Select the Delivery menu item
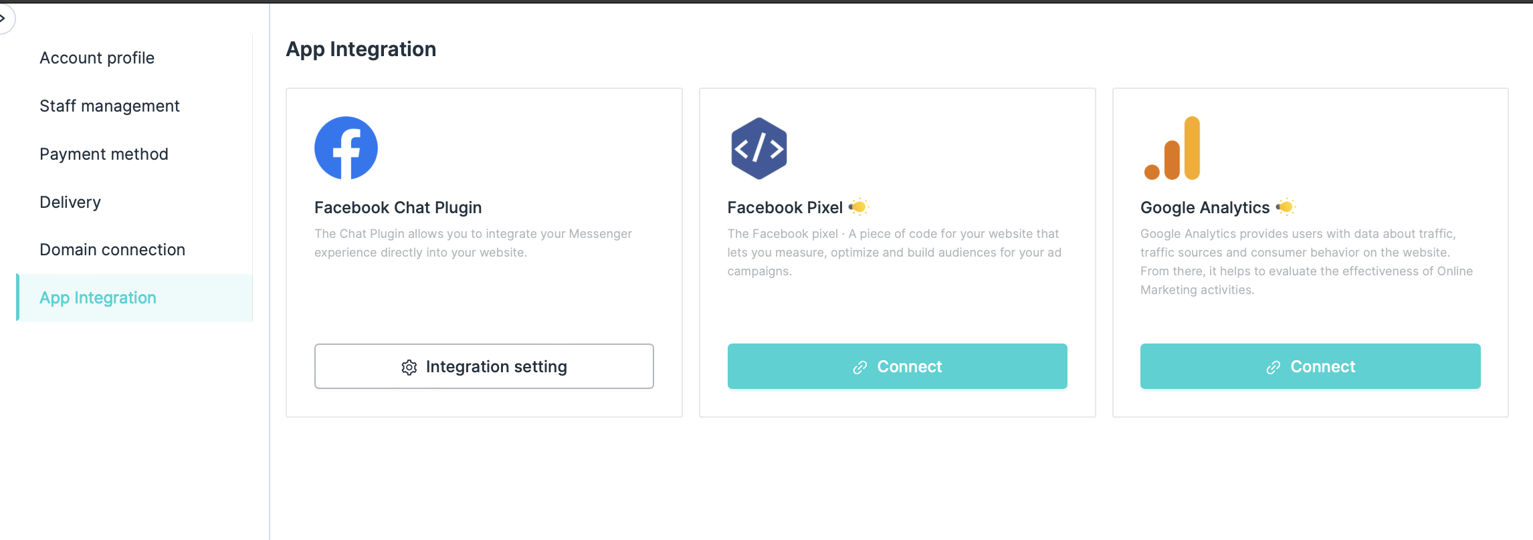This screenshot has width=1533, height=540. click(70, 202)
